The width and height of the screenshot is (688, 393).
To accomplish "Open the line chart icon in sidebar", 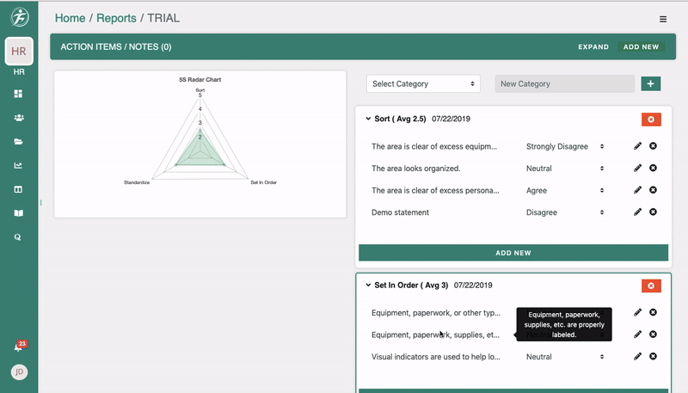I will tap(18, 165).
